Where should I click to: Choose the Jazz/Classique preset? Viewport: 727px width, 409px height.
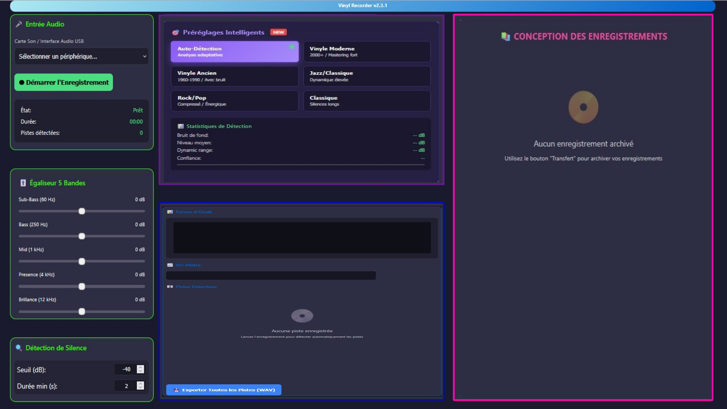click(x=367, y=76)
